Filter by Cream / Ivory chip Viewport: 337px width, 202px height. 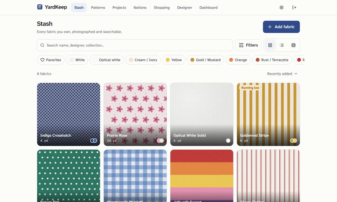[143, 60]
